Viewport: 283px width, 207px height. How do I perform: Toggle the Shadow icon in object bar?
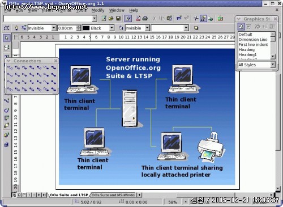click(x=196, y=28)
